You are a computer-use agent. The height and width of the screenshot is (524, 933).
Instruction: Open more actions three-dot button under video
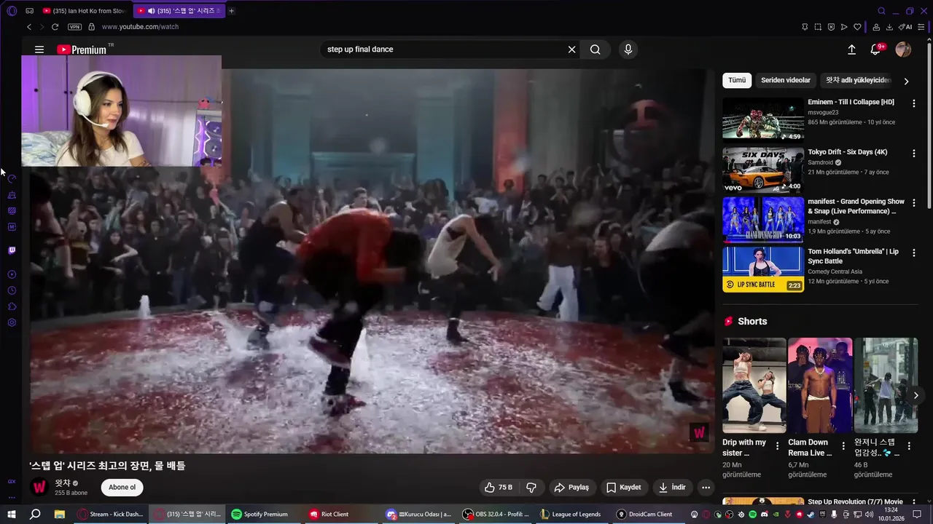click(706, 488)
